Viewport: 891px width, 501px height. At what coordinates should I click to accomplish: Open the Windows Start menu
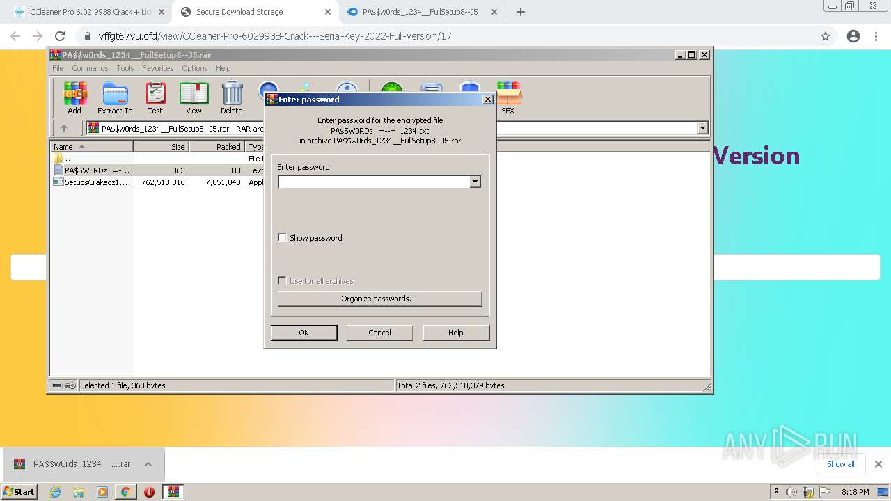(19, 491)
